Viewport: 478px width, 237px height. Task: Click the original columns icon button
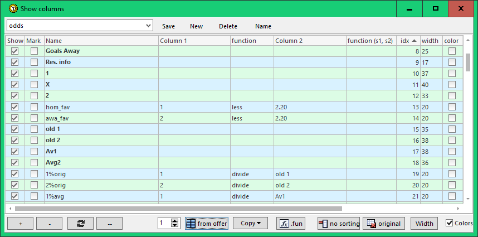[x=384, y=223]
